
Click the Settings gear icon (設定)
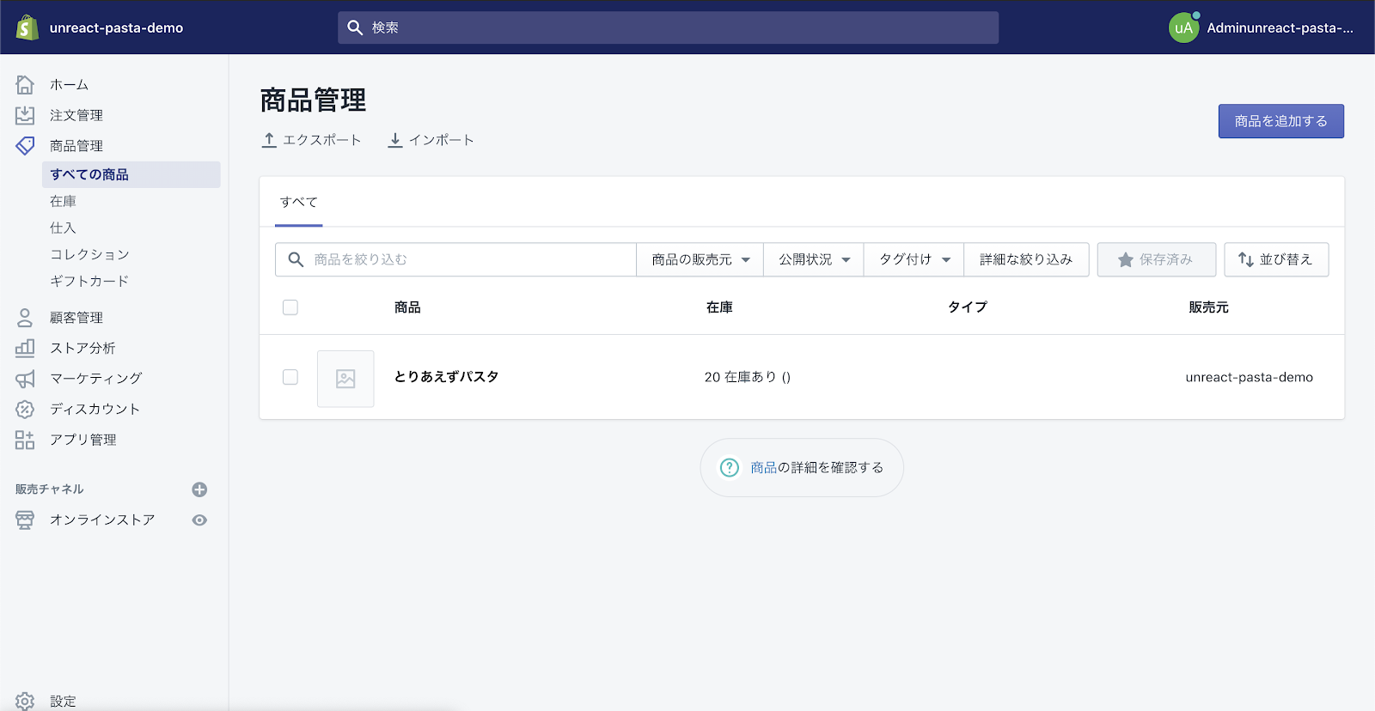(x=25, y=701)
